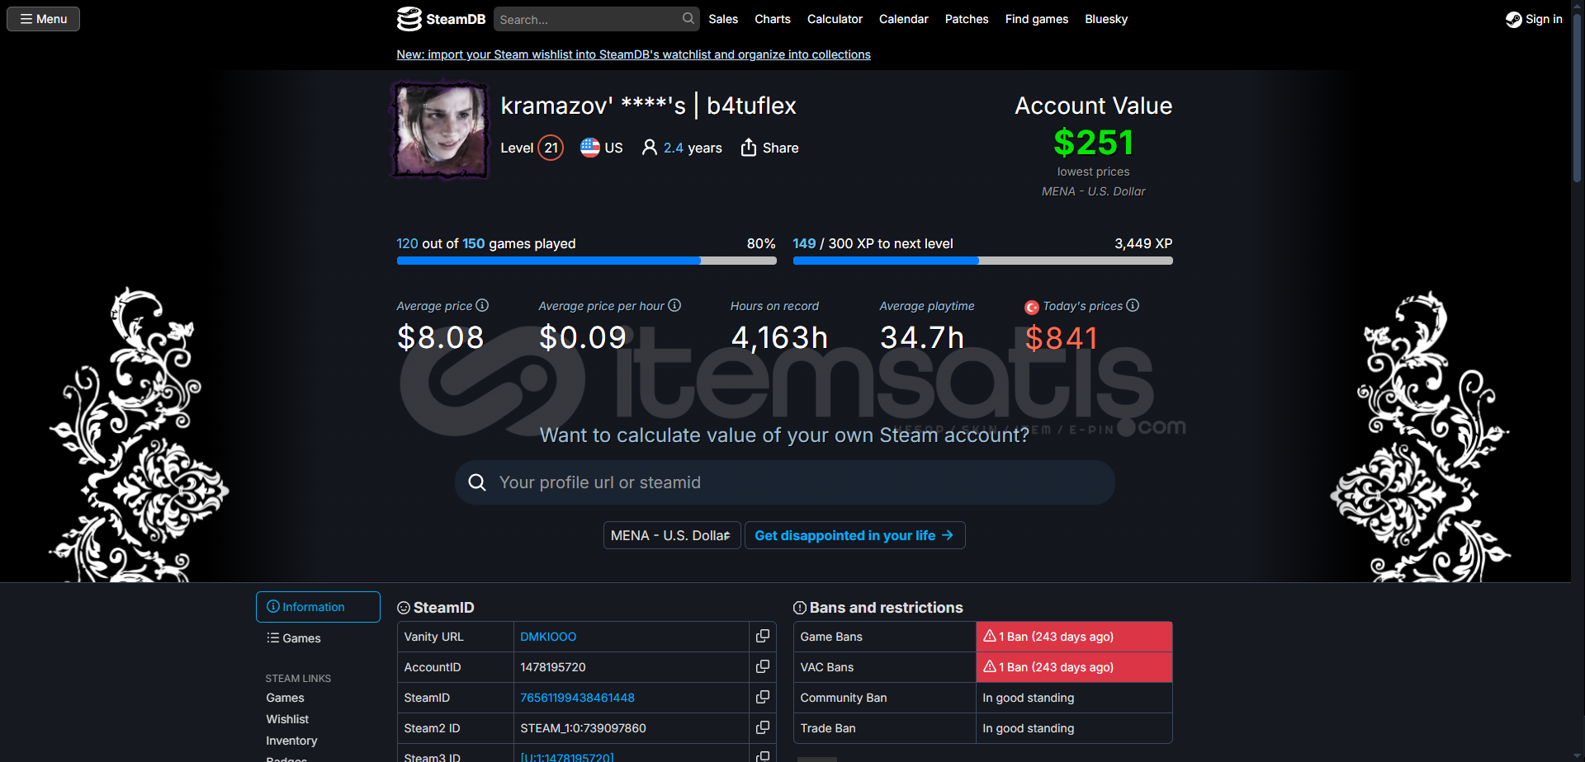This screenshot has width=1585, height=762.
Task: Click the search magnifier icon in top bar
Action: point(688,18)
